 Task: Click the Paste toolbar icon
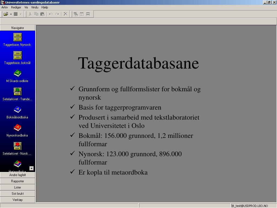tap(42, 14)
